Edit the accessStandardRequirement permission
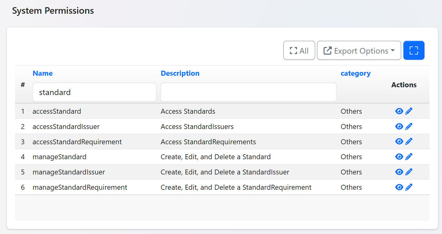The width and height of the screenshot is (442, 234). [409, 142]
